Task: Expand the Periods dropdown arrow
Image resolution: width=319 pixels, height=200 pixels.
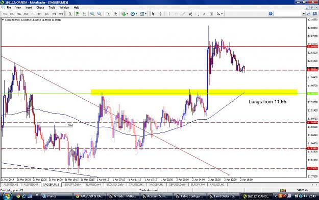Action: (x=136, y=14)
